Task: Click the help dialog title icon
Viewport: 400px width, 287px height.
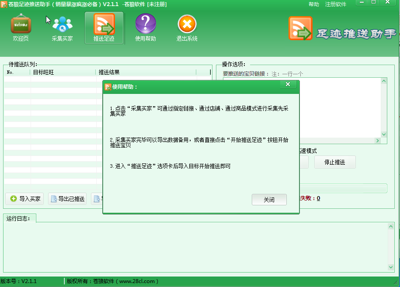Action: (108, 87)
